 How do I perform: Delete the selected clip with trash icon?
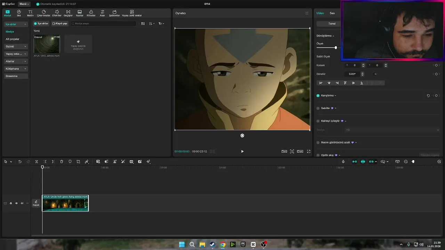62,161
